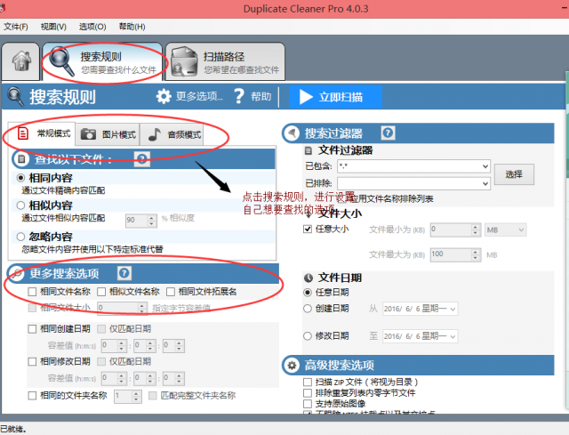Click the gear icon for 更多选项

click(x=164, y=97)
